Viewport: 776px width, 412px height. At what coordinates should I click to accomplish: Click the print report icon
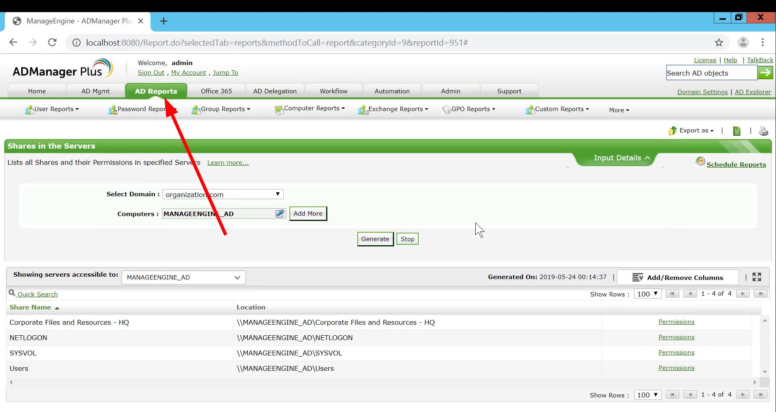point(763,130)
